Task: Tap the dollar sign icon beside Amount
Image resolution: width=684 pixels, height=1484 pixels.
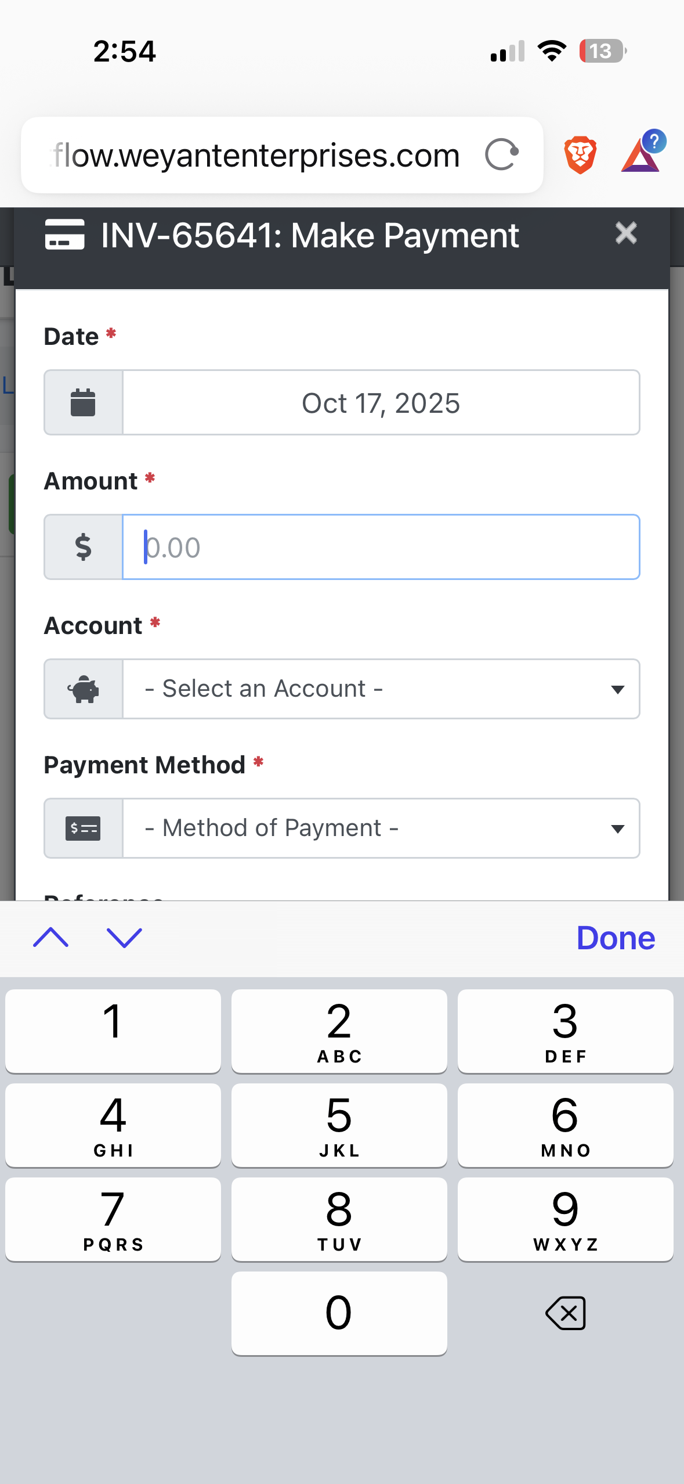Action: [84, 547]
